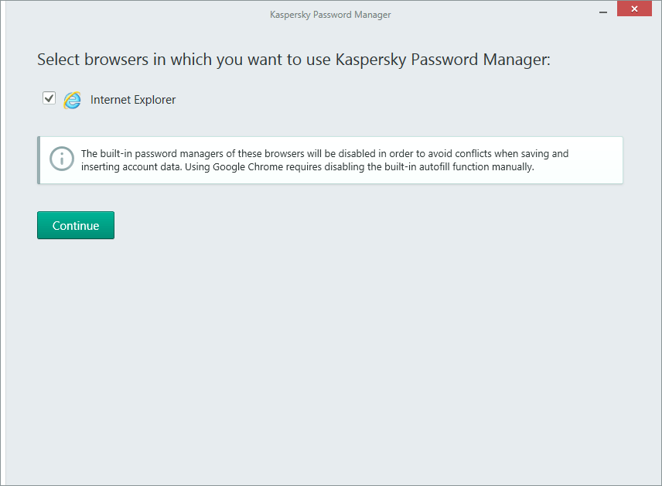The image size is (662, 486).
Task: Select the Internet Explorer text label
Action: (133, 100)
